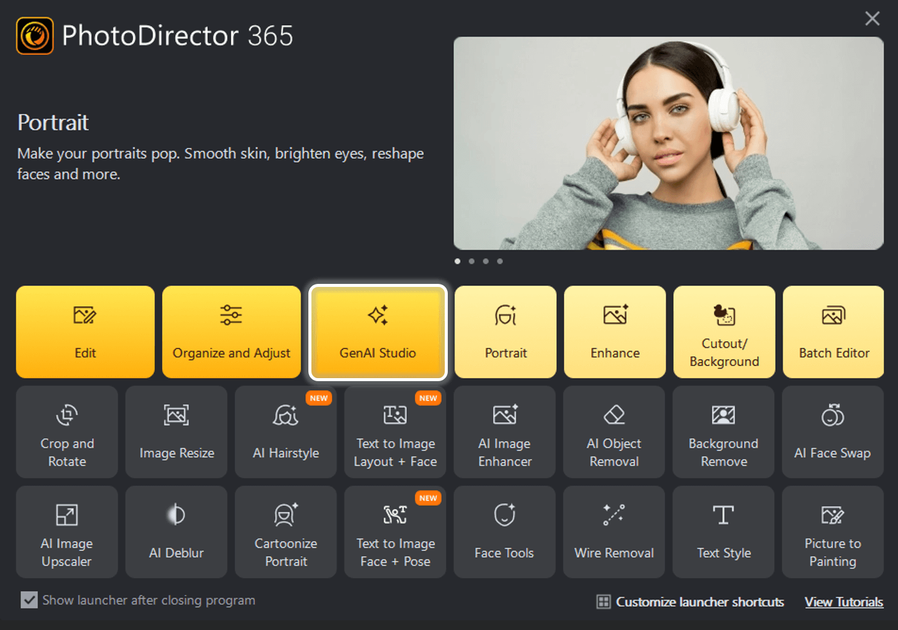Open Cartoonize Portrait tool
This screenshot has width=898, height=630.
[x=286, y=532]
